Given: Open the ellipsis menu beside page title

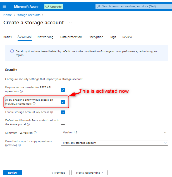Looking at the screenshot, I should [x=71, y=23].
